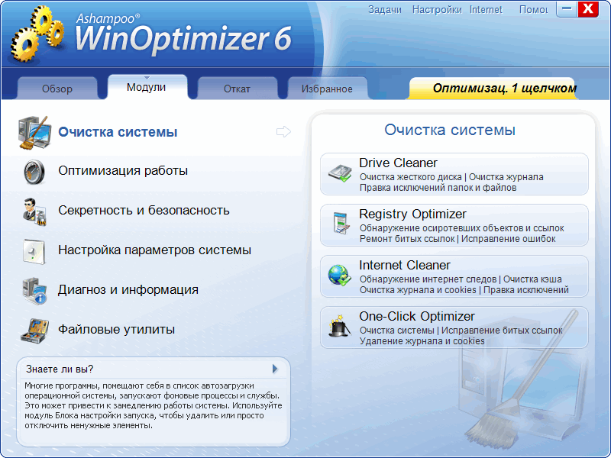The height and width of the screenshot is (458, 611).
Task: Click the Registry Optimizer document icon
Action: [x=341, y=223]
